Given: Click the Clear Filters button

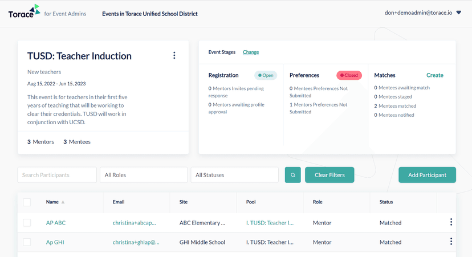Looking at the screenshot, I should click(x=329, y=175).
